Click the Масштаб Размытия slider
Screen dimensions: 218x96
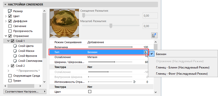click(111, 26)
